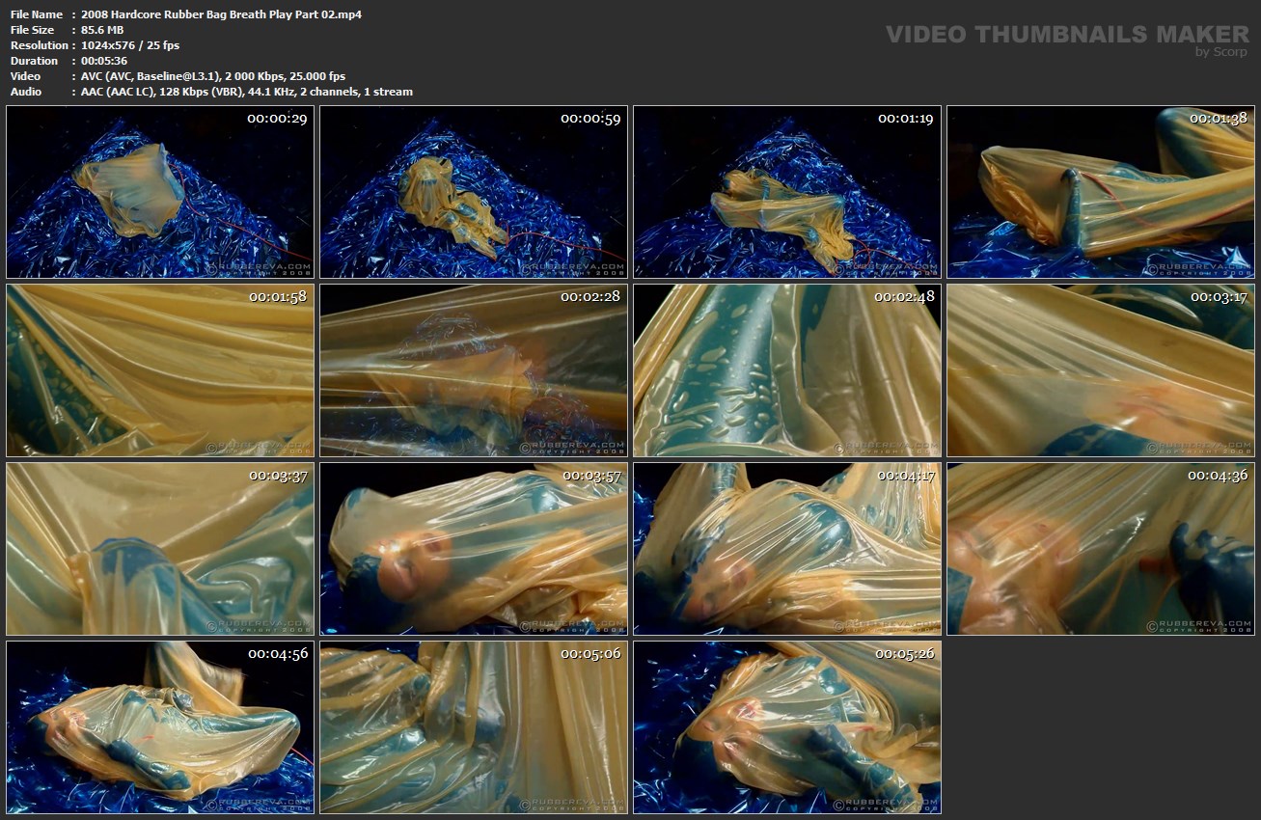Select the thumbnail at 00:00:59

point(474,192)
